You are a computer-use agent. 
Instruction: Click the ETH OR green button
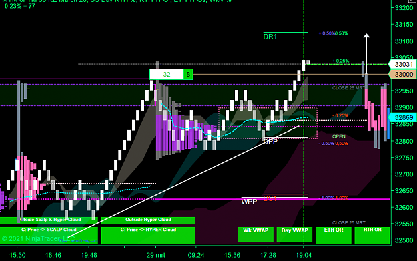coord(334,235)
